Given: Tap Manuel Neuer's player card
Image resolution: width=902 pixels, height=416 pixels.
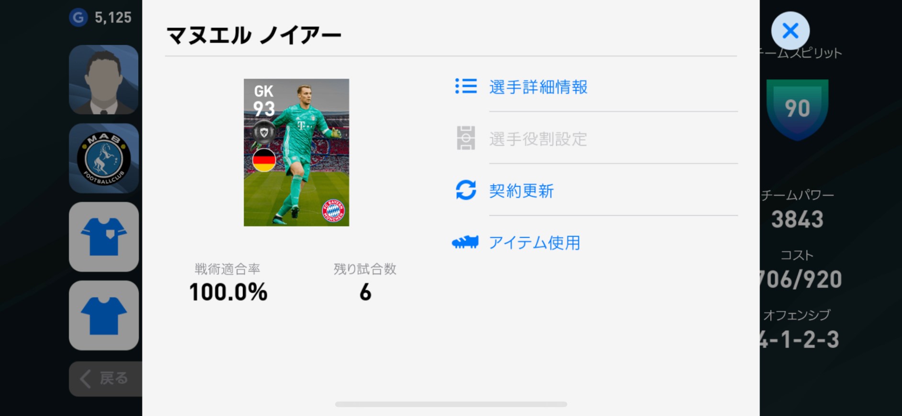Looking at the screenshot, I should (296, 153).
